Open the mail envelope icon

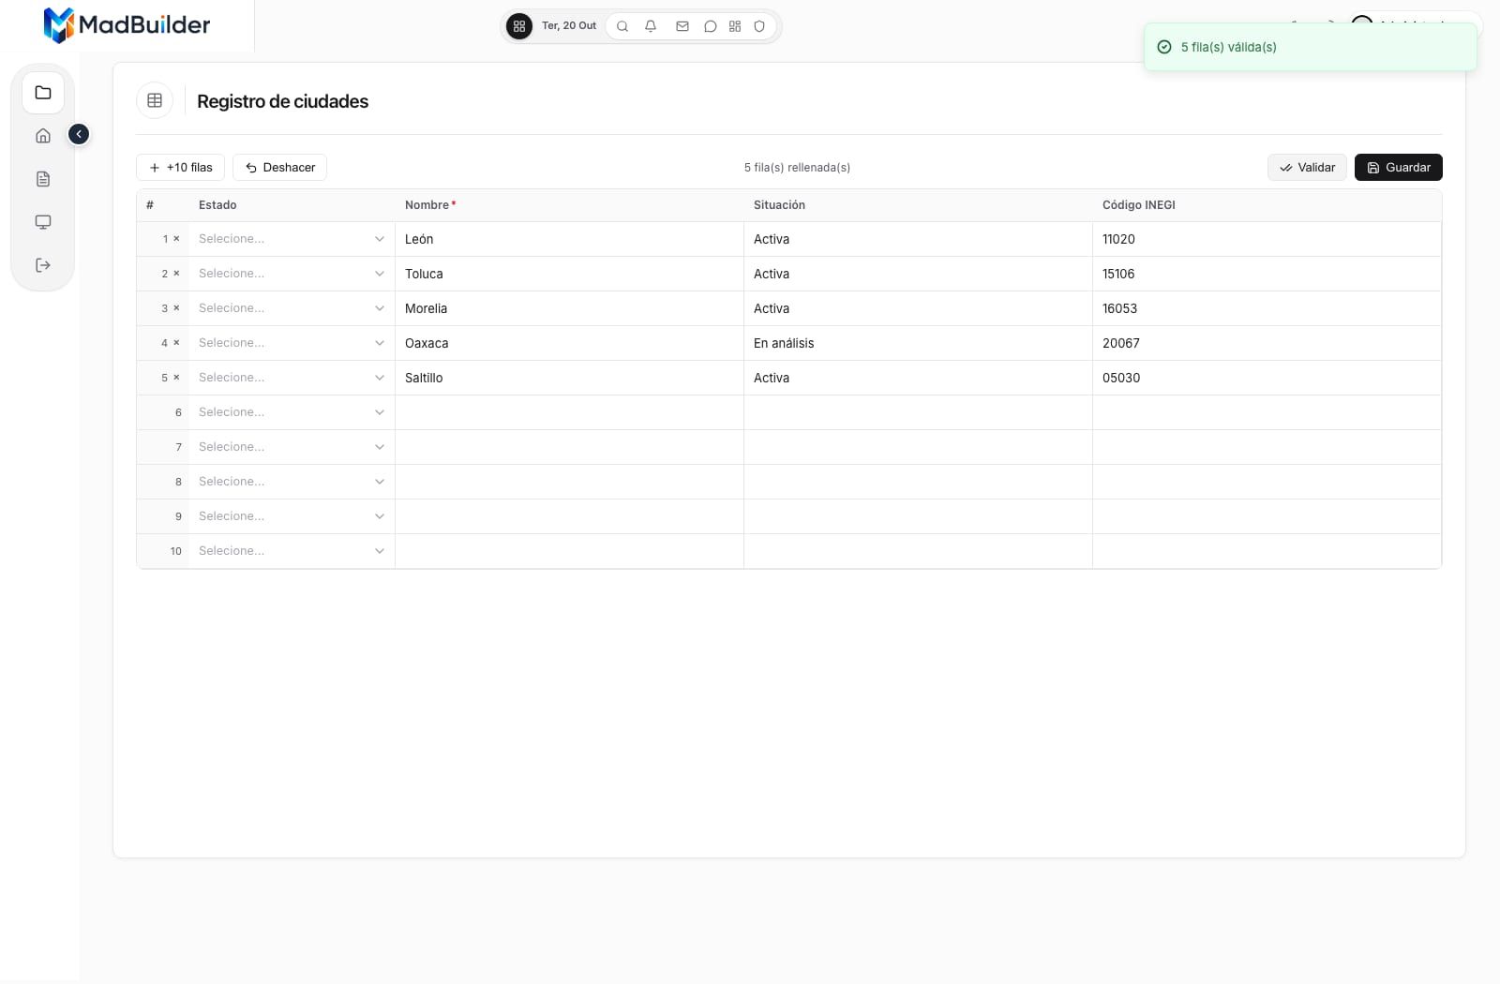click(682, 26)
